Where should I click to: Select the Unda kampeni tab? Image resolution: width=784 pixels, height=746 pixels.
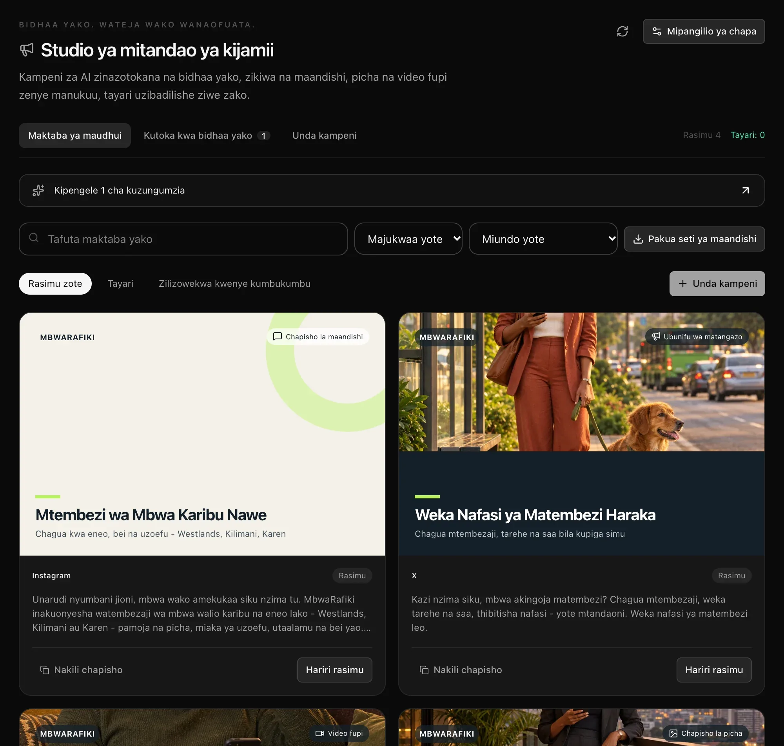(x=324, y=136)
